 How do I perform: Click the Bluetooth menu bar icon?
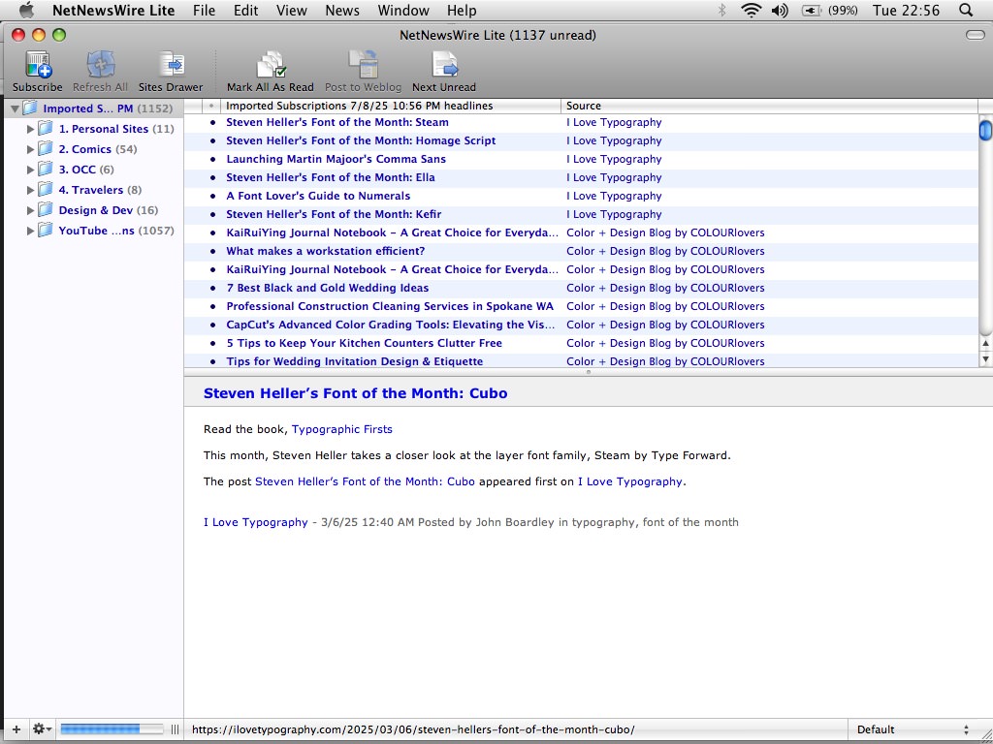click(x=721, y=10)
